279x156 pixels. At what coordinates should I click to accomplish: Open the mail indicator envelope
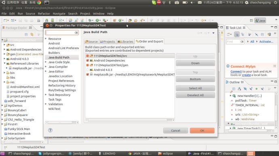[200, 2]
